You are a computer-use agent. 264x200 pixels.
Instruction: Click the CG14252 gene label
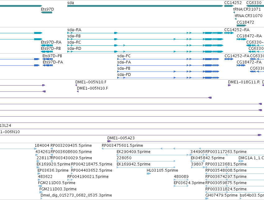tap(233, 3)
